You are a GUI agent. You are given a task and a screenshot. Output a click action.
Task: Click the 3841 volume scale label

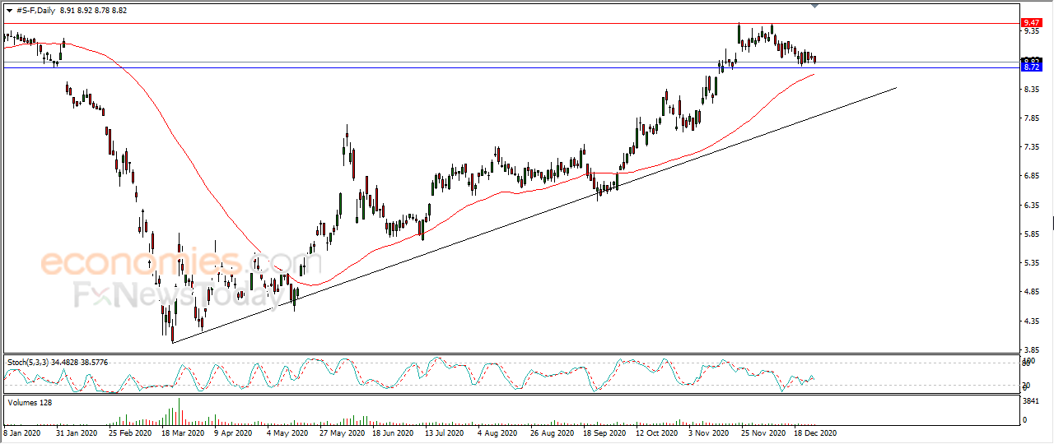1030,401
